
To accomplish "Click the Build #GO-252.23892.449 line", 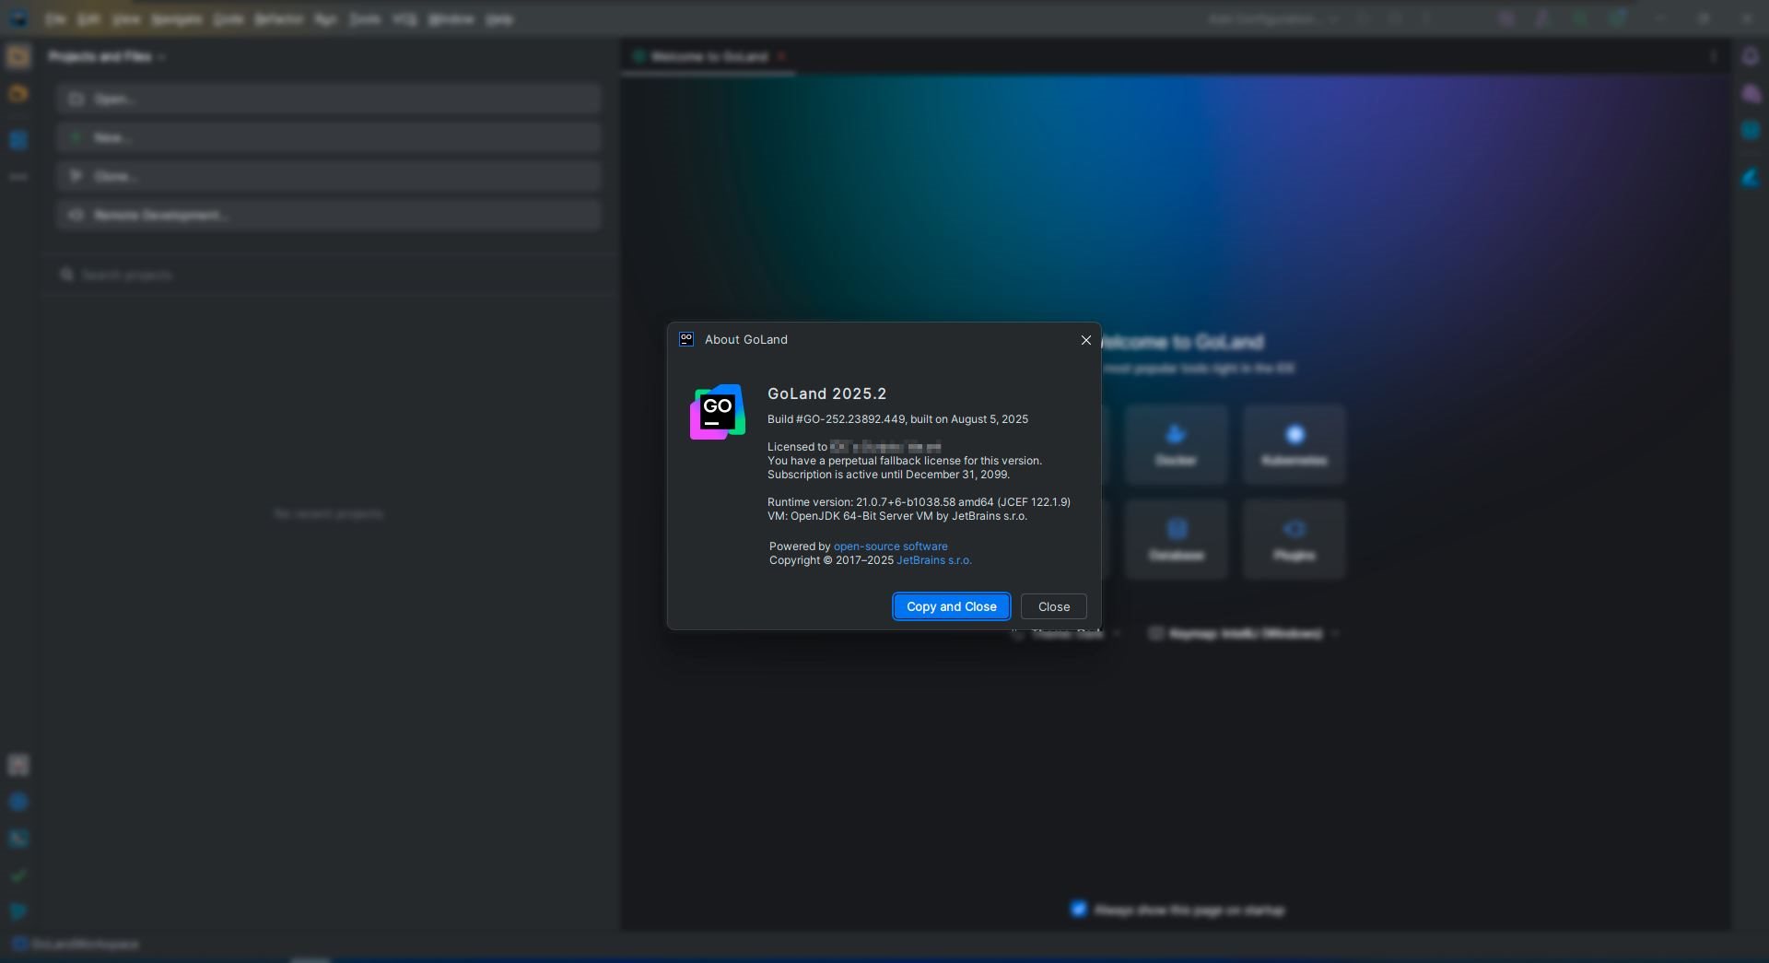I will (897, 419).
